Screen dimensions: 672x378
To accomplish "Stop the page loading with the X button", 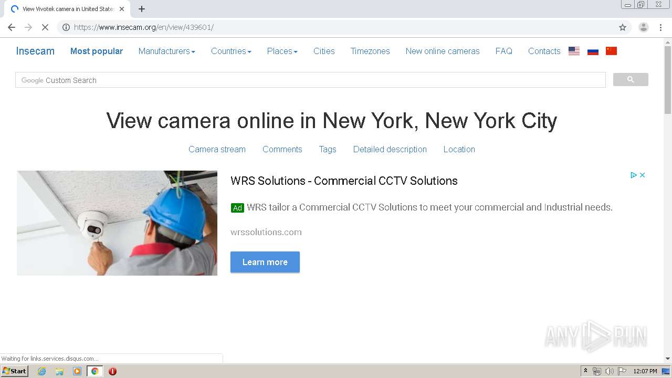I will (x=45, y=27).
